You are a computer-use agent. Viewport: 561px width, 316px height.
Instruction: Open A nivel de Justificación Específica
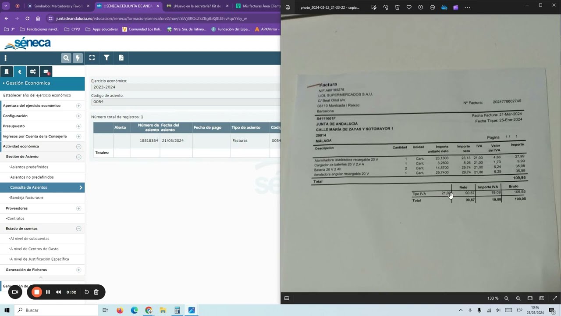[x=39, y=259]
